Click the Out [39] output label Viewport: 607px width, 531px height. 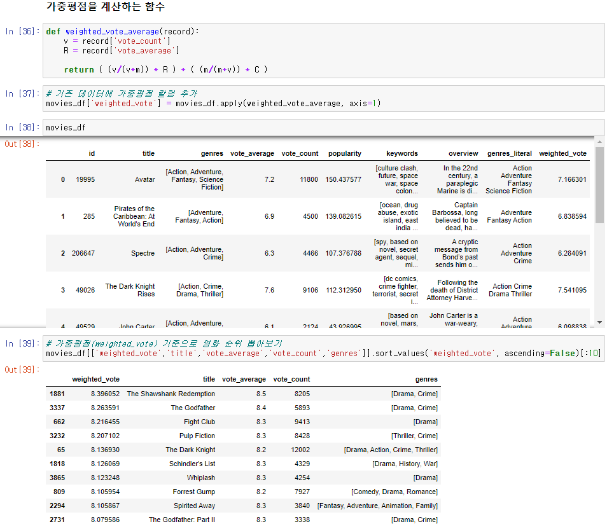pos(22,369)
